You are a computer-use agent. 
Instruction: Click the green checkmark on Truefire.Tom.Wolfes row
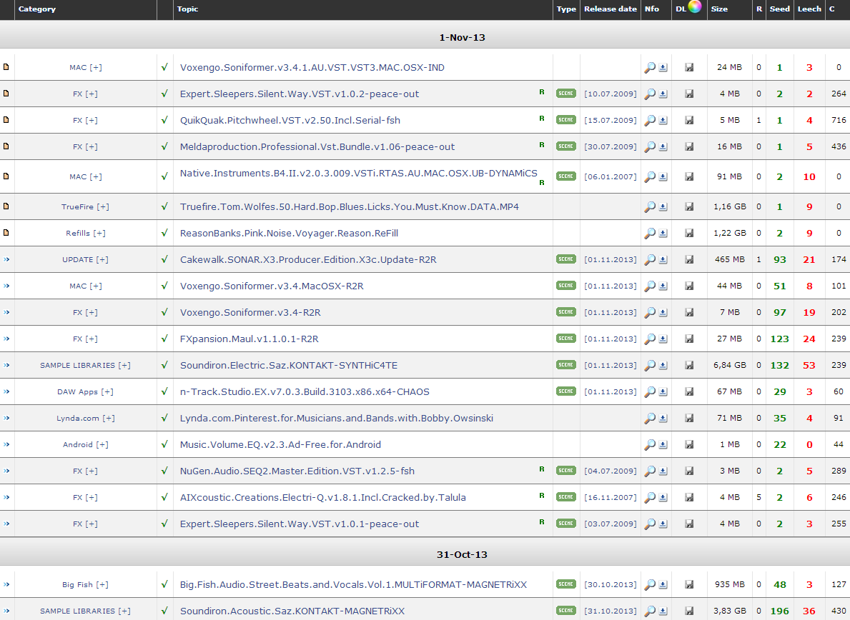(164, 206)
